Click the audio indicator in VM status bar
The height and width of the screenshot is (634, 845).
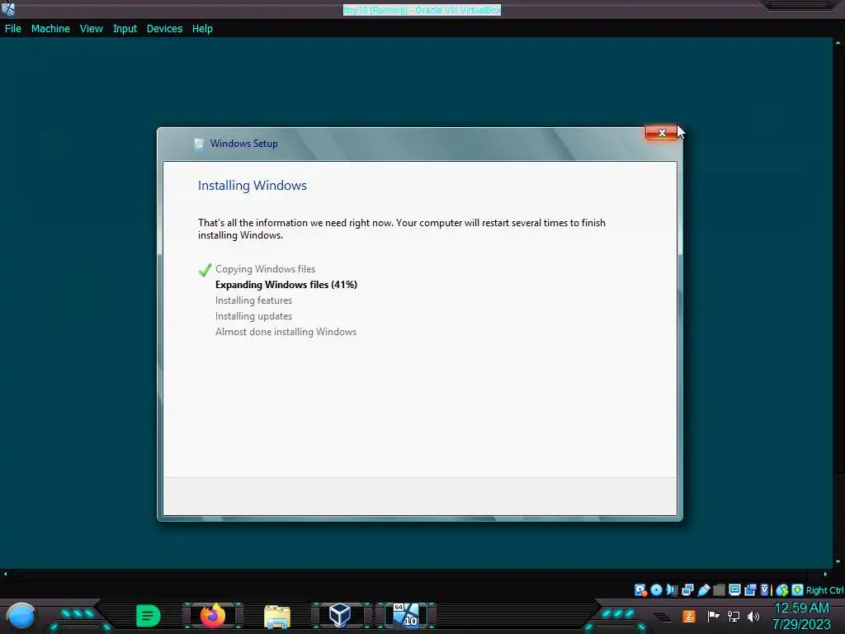click(x=672, y=589)
